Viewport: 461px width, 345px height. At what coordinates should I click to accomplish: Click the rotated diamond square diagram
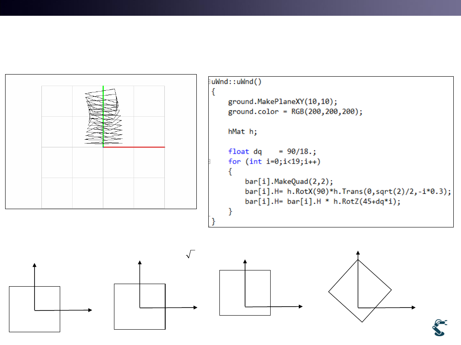pos(360,291)
